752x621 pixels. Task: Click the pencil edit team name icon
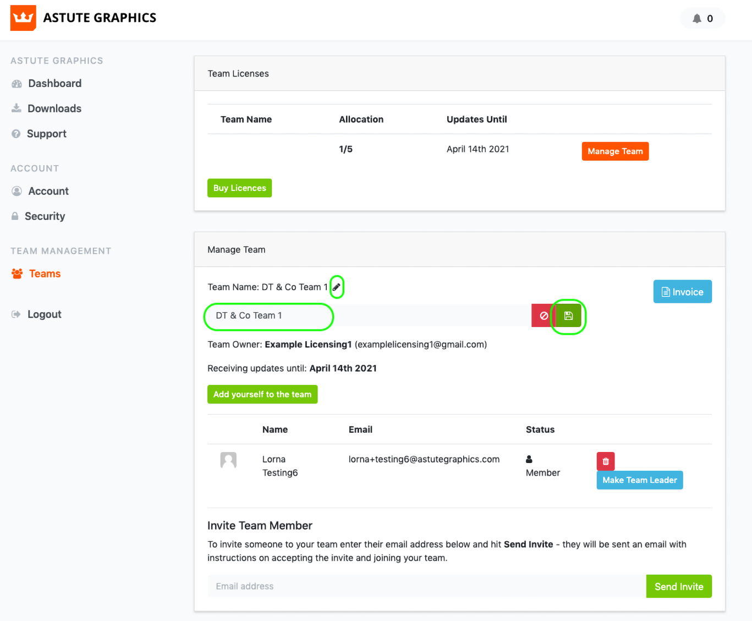(337, 287)
